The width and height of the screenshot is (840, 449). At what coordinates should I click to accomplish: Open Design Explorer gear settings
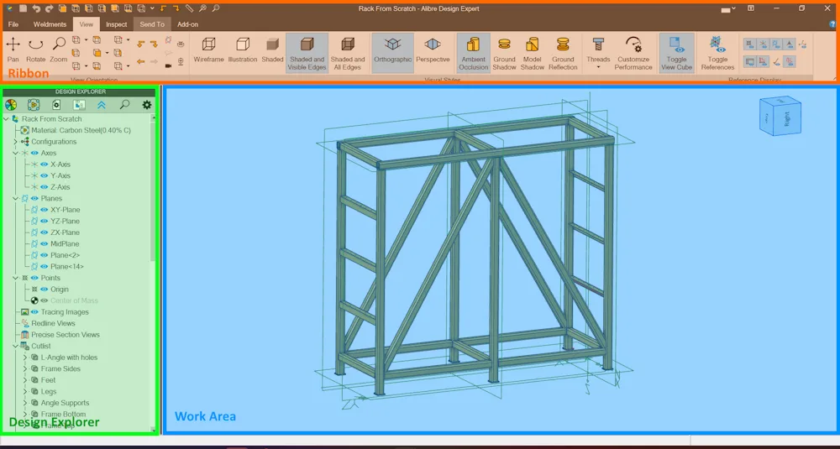click(147, 105)
